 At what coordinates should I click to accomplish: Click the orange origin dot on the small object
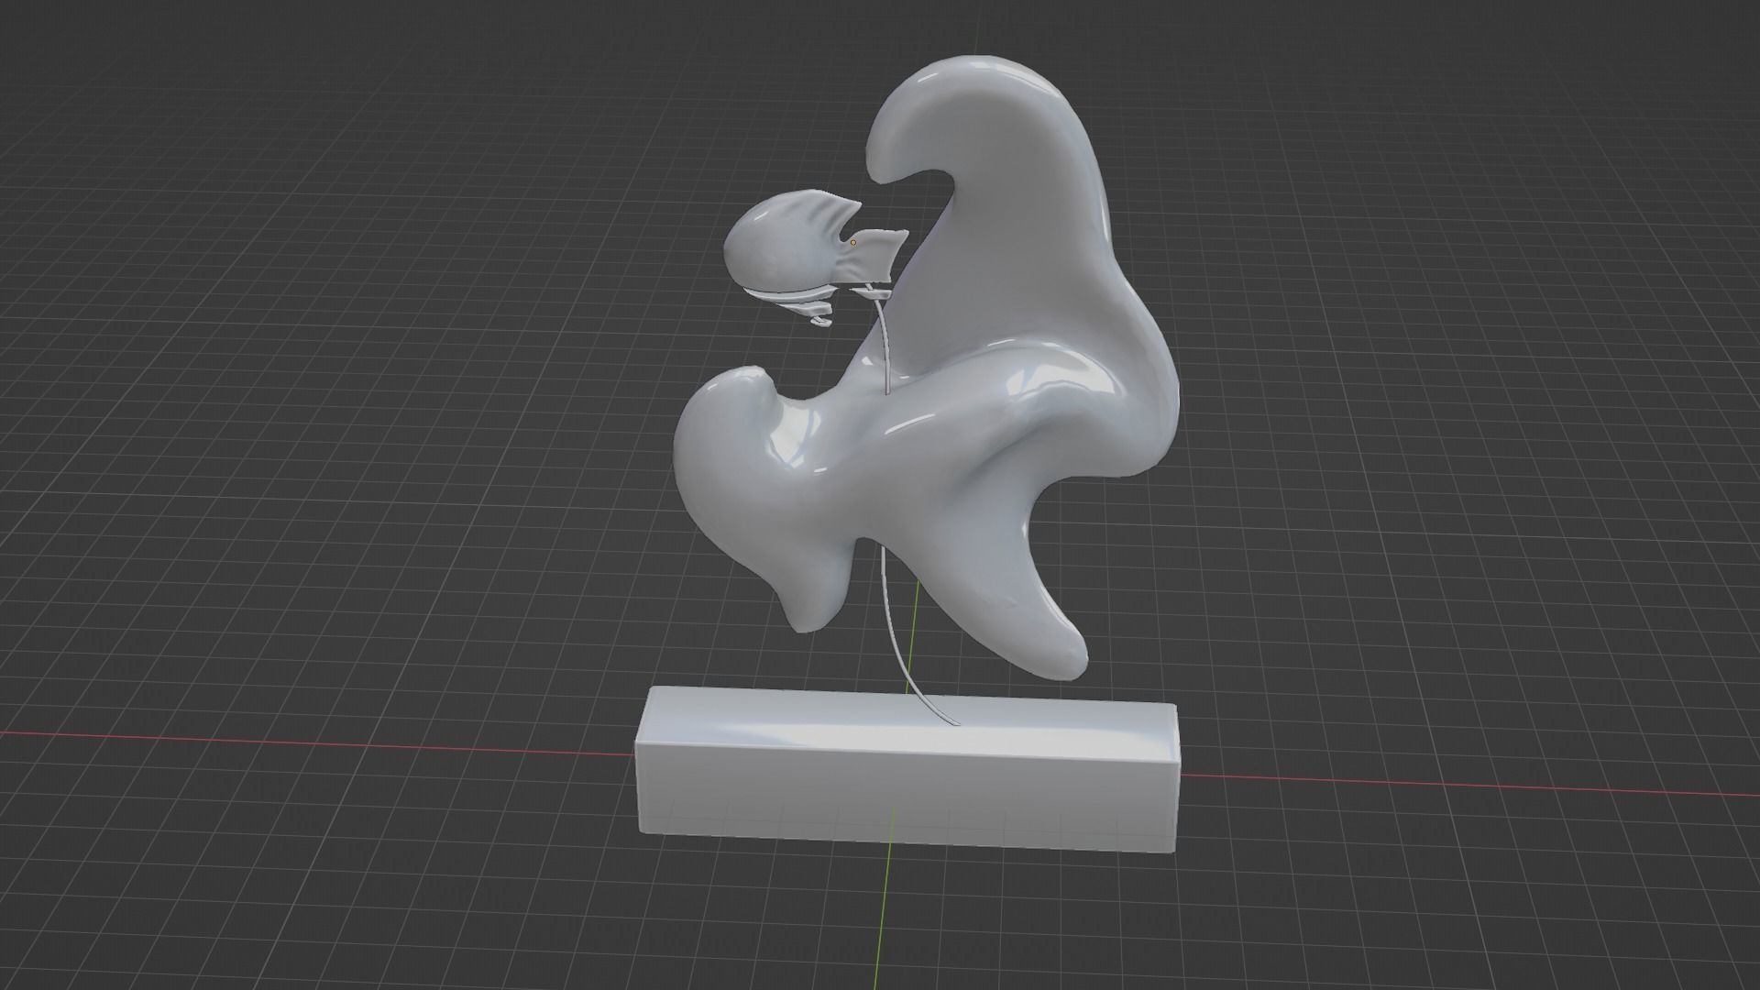[853, 242]
